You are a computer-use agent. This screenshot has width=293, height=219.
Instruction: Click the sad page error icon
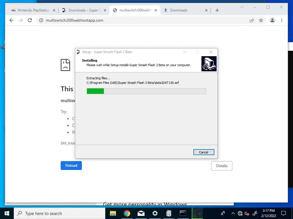coord(66,65)
